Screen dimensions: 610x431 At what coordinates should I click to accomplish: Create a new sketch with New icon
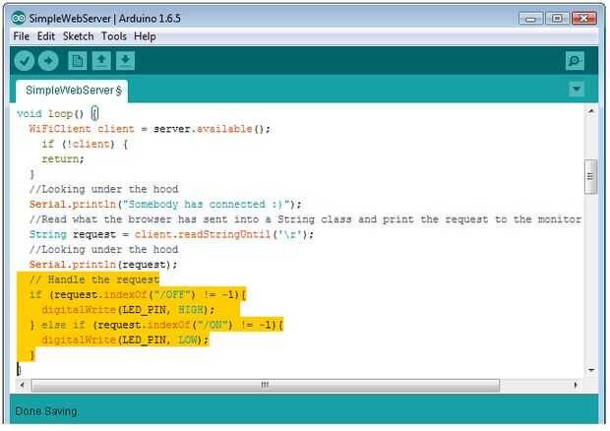pos(78,61)
